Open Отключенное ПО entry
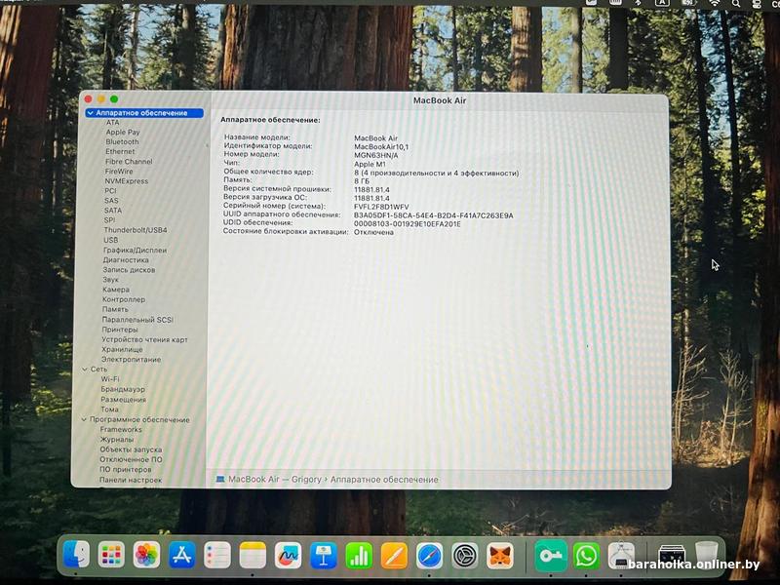 (131, 459)
